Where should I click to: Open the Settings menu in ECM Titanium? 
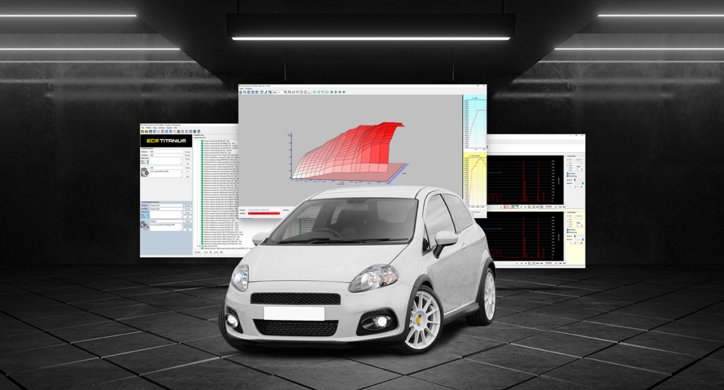pyautogui.click(x=161, y=128)
